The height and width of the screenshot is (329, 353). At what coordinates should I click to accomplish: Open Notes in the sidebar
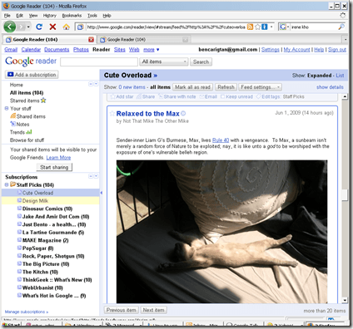coord(20,124)
